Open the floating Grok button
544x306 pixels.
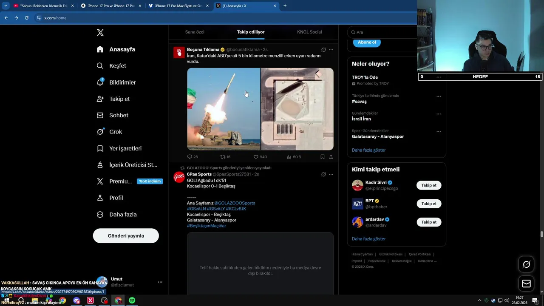tap(526, 264)
